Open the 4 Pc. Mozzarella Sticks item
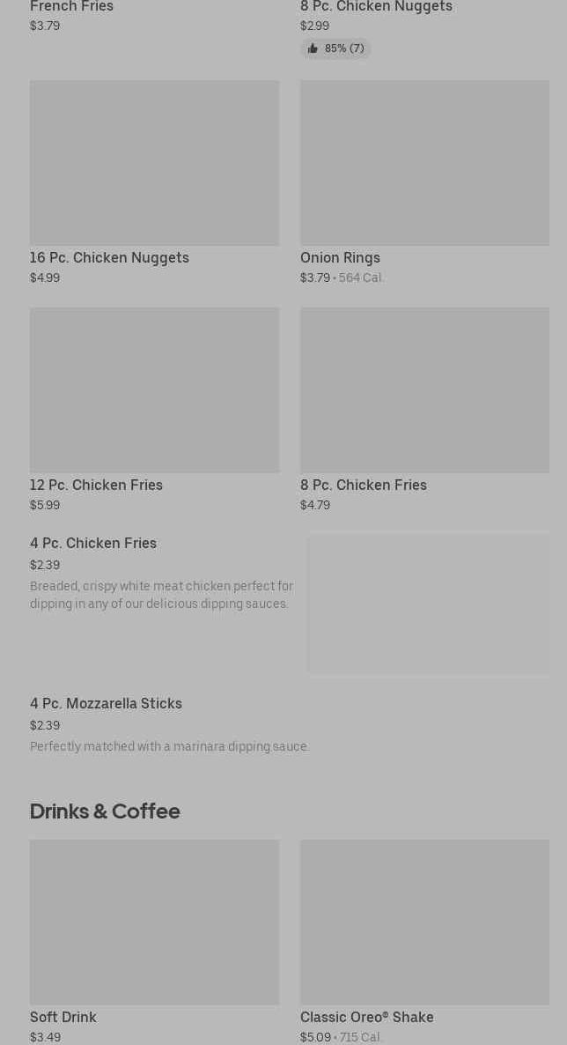This screenshot has width=567, height=1045. 106,704
